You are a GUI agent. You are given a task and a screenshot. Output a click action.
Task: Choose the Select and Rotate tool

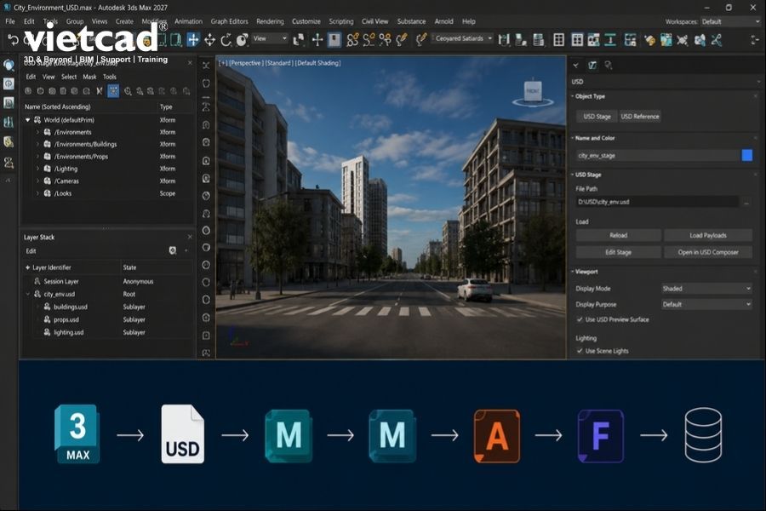[226, 40]
